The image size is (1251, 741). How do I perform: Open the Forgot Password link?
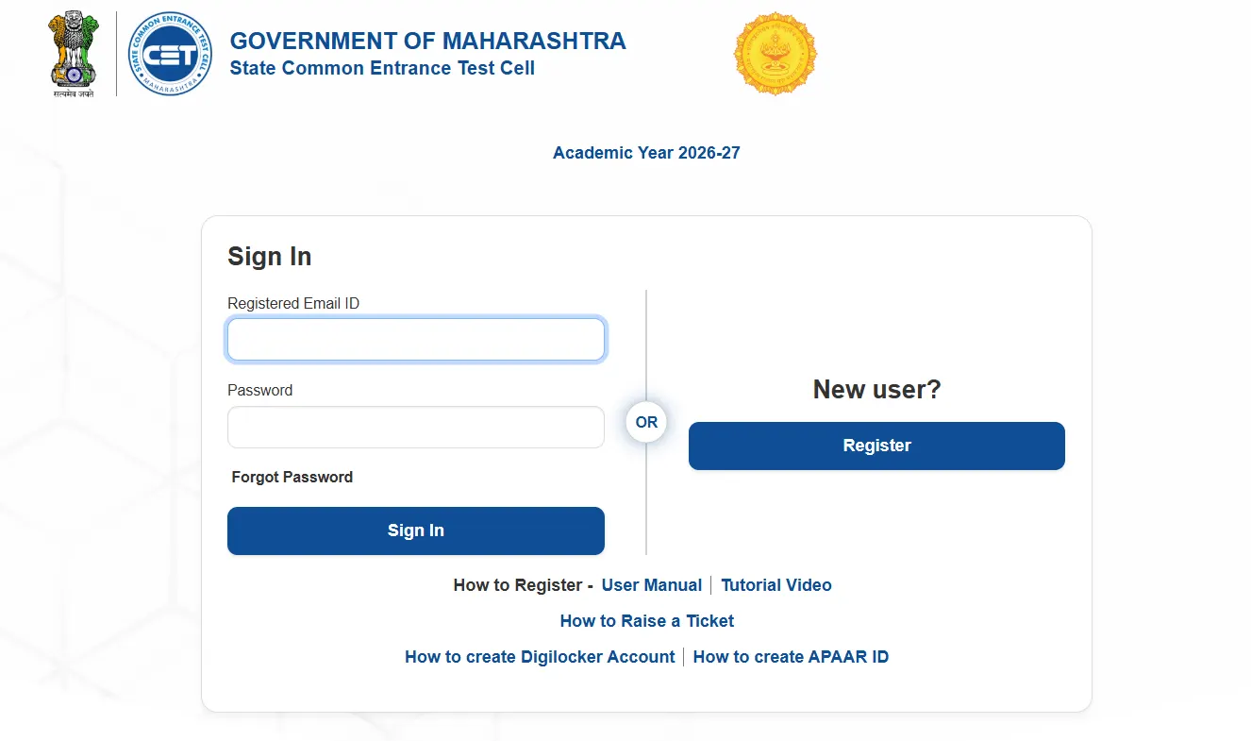tap(292, 477)
